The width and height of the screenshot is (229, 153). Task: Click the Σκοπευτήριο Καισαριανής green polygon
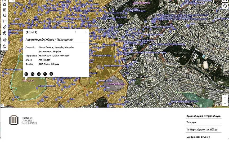[x=200, y=99]
